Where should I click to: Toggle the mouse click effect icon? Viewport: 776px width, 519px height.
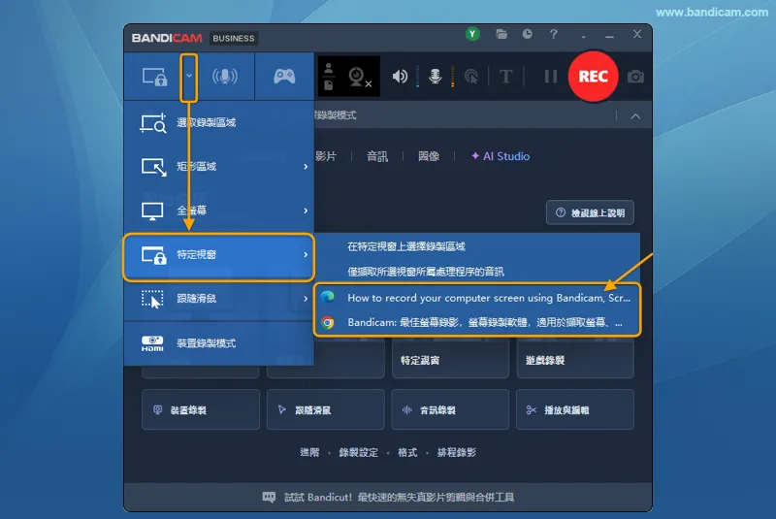[471, 77]
